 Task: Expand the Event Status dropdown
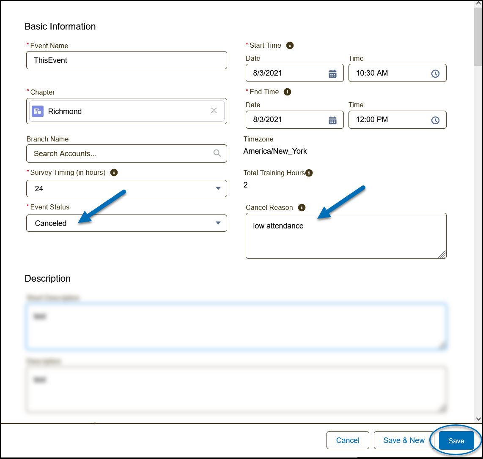(x=218, y=223)
